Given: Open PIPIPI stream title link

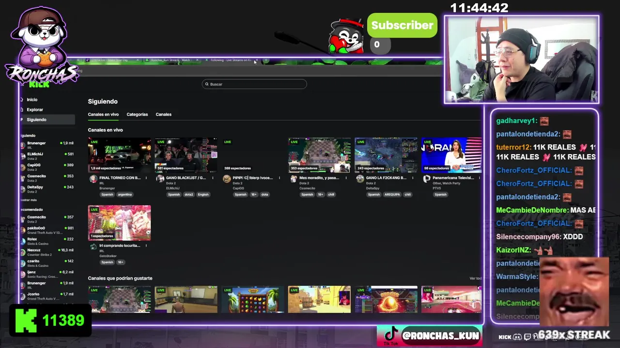Looking at the screenshot, I should pyautogui.click(x=252, y=178).
